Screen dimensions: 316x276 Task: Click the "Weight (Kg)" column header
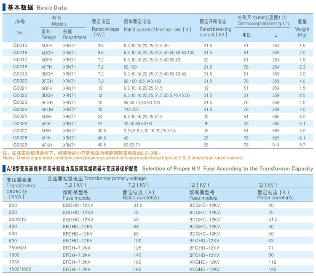pos(302,29)
